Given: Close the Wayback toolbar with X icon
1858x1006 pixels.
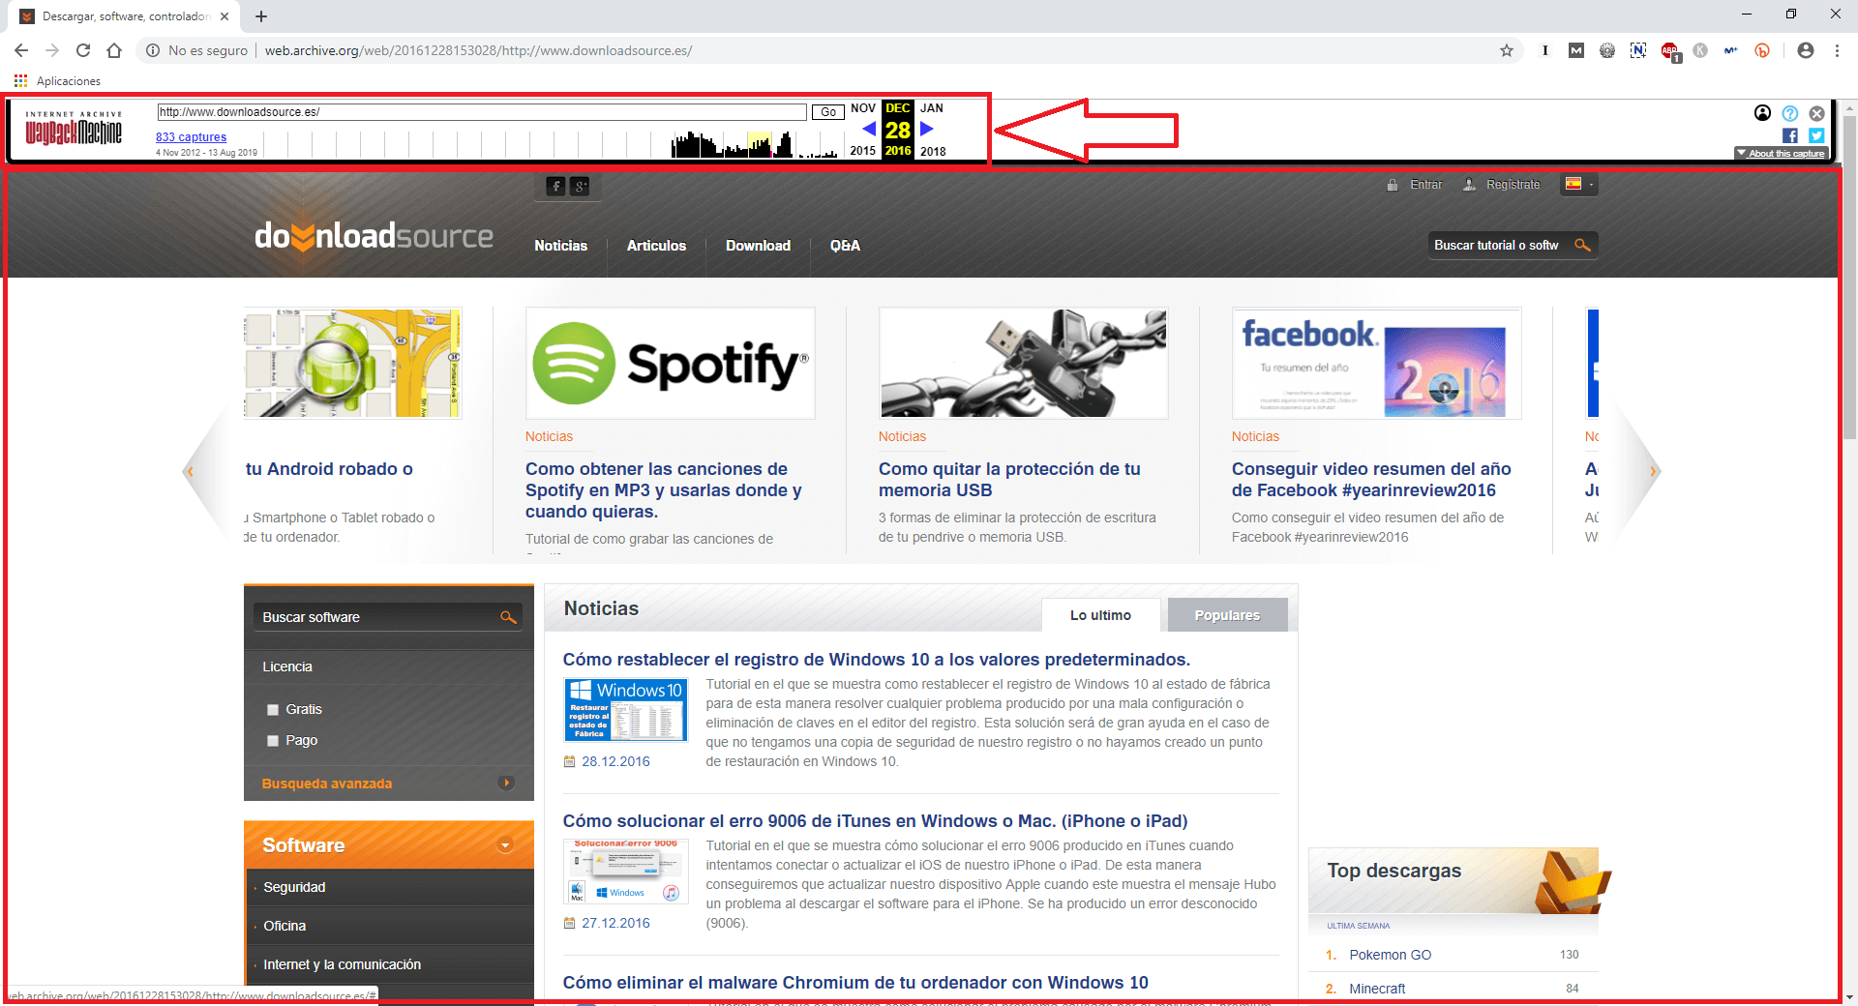Looking at the screenshot, I should [1817, 113].
